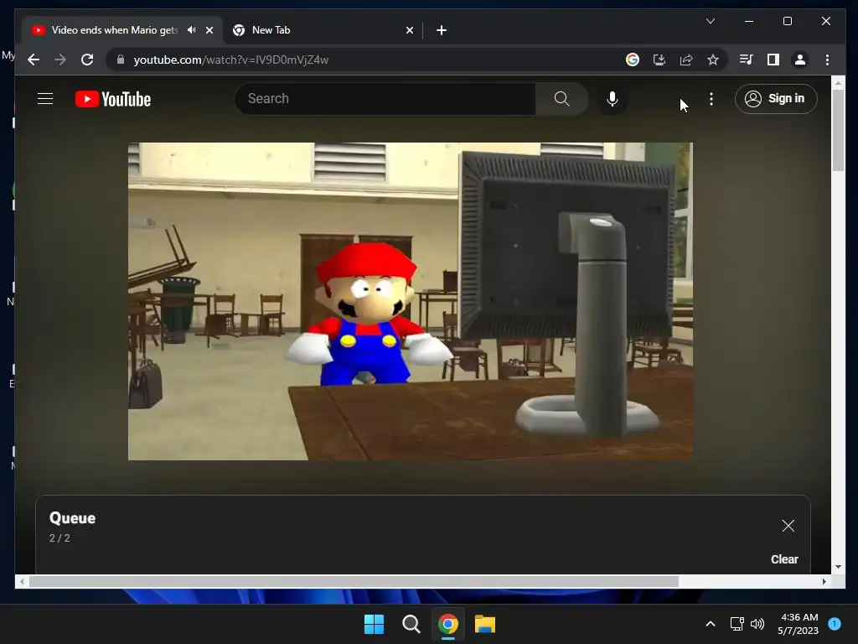Viewport: 858px width, 644px height.
Task: Open the clock showing 4:36 AM 5/7/2023
Action: click(x=799, y=624)
